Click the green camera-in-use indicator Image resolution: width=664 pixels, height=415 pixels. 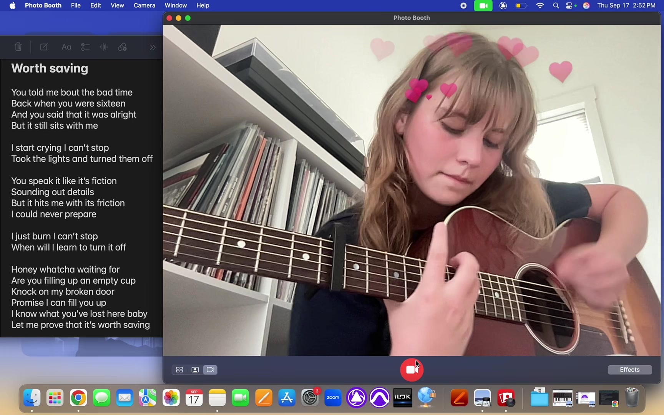pyautogui.click(x=483, y=5)
